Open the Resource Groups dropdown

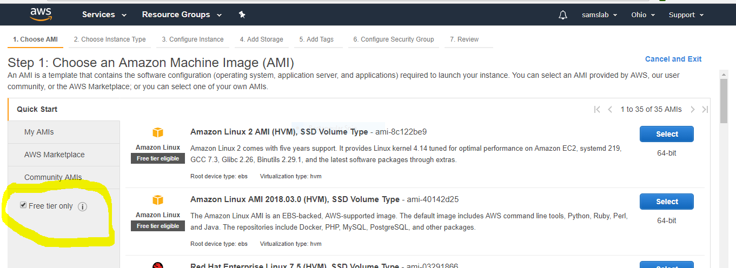pyautogui.click(x=182, y=15)
